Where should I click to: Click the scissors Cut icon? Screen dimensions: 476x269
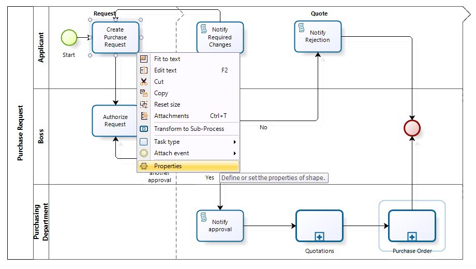tap(144, 82)
